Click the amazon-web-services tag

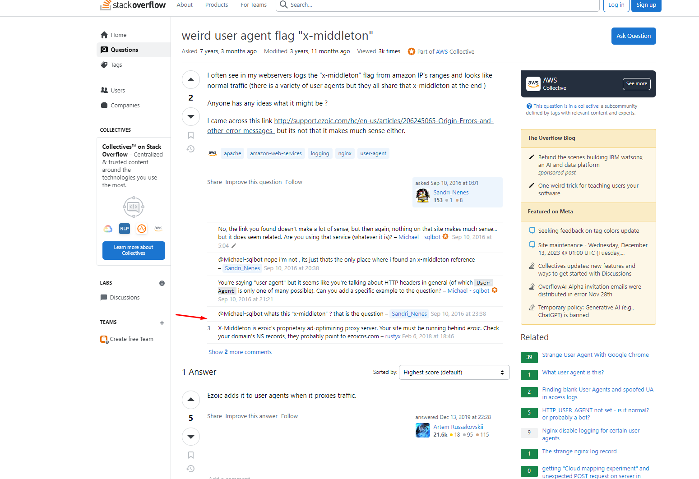pyautogui.click(x=276, y=153)
